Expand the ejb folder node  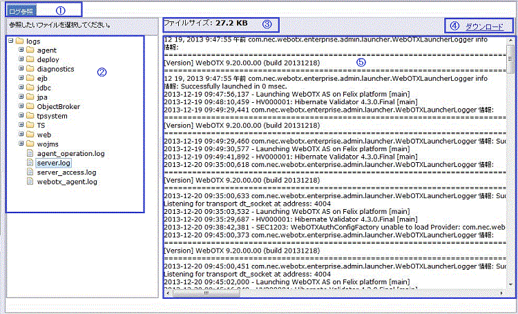tap(21, 79)
